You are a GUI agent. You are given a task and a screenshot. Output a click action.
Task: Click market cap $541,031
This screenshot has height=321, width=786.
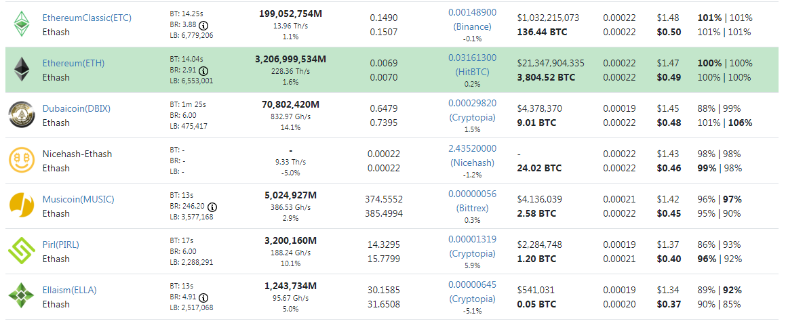coord(536,290)
